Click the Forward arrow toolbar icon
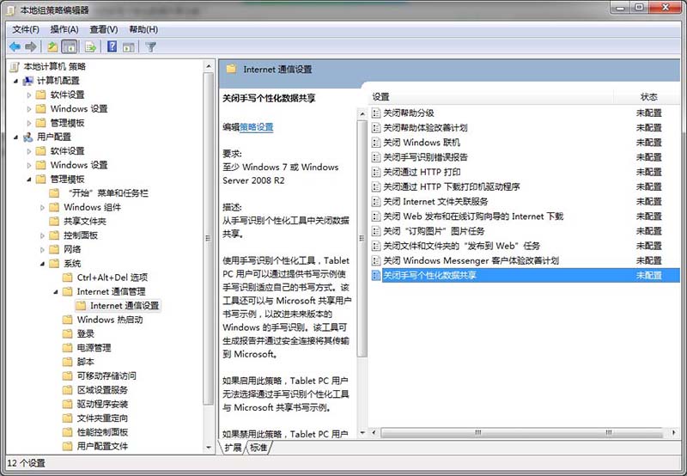The image size is (687, 476). [31, 46]
